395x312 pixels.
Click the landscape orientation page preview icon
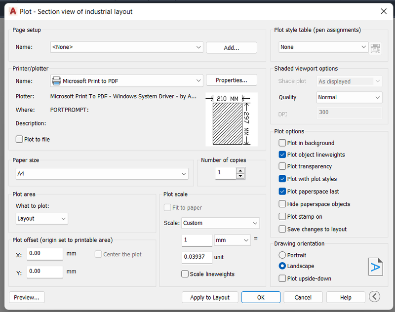[x=375, y=267]
